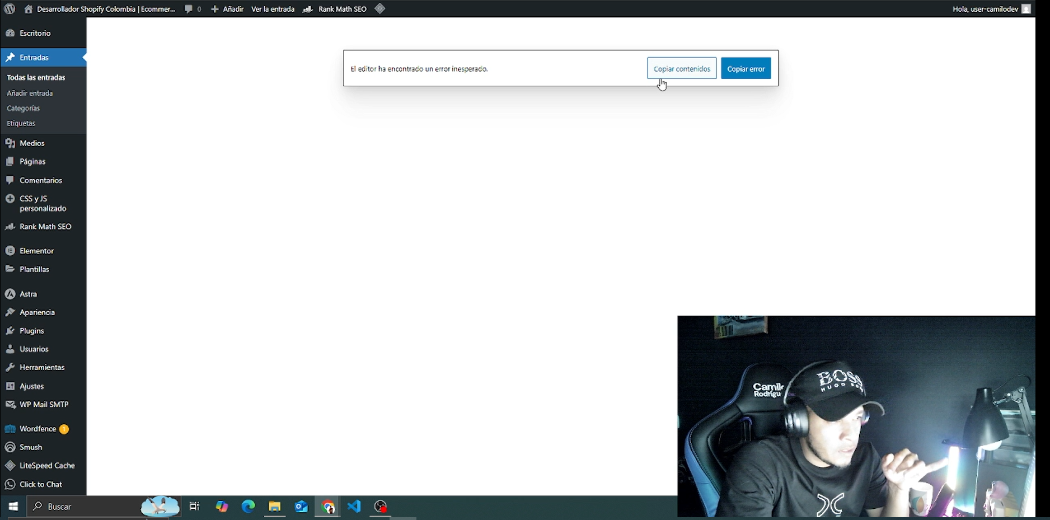
Task: Open Desarrollador Shopify Colombia site link
Action: coord(106,9)
